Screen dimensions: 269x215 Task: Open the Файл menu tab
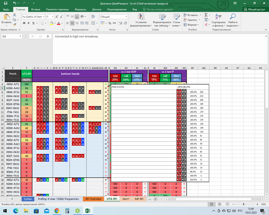(x=6, y=10)
